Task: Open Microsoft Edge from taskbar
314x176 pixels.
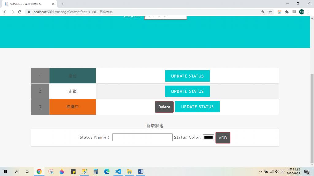Action: (x=107, y=171)
